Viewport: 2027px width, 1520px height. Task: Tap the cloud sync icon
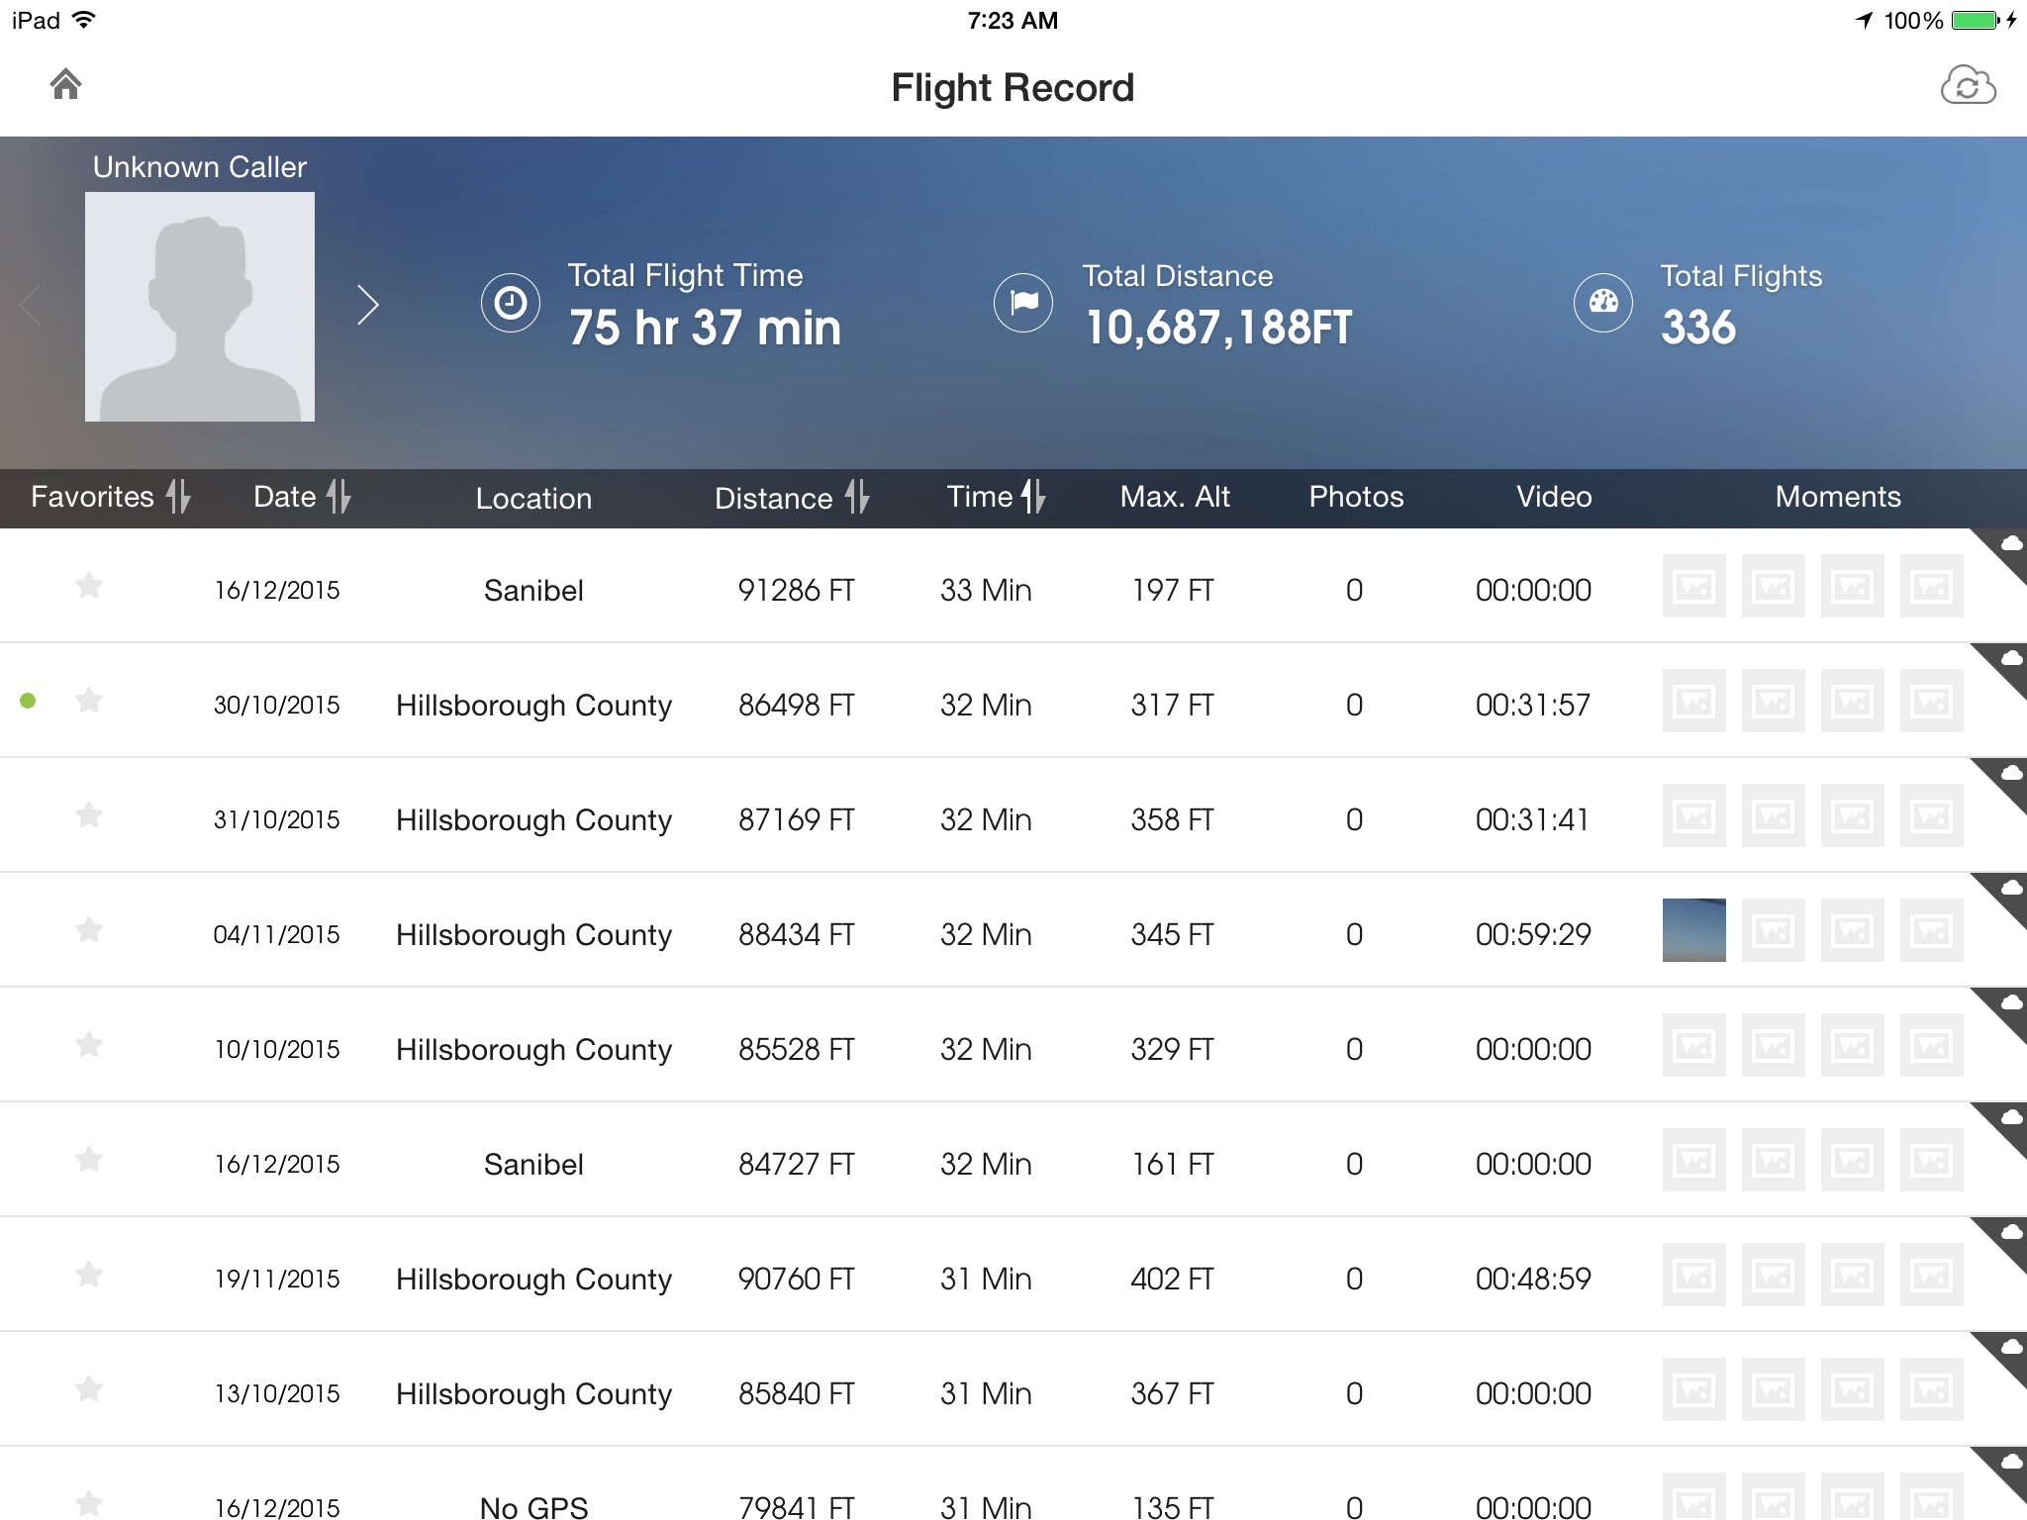click(x=1968, y=85)
